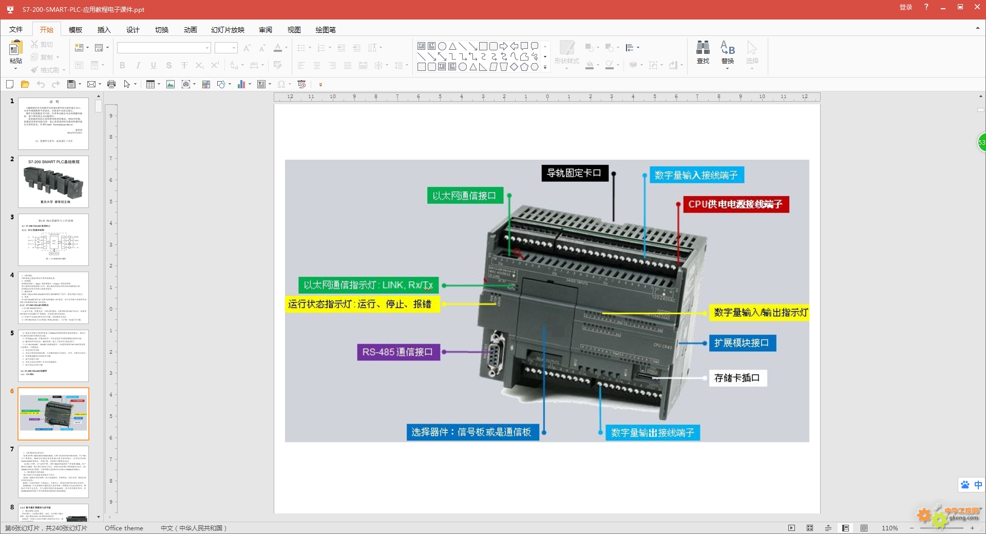The height and width of the screenshot is (534, 986).
Task: Open customize quick access toolbar dropdown
Action: point(320,84)
